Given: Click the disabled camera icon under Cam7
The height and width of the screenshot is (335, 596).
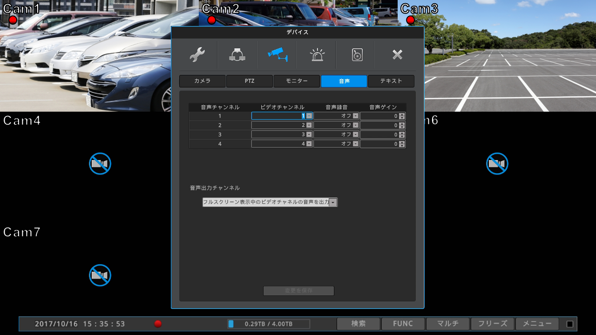Looking at the screenshot, I should point(100,275).
